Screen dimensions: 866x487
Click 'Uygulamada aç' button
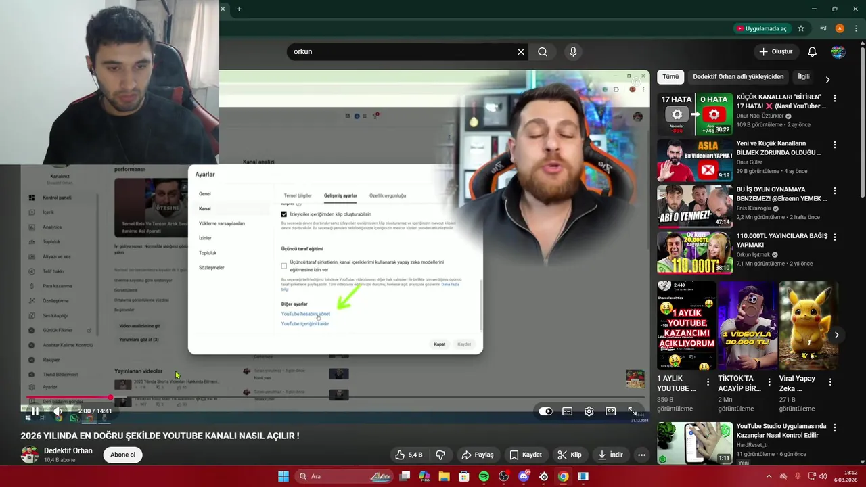pos(762,28)
